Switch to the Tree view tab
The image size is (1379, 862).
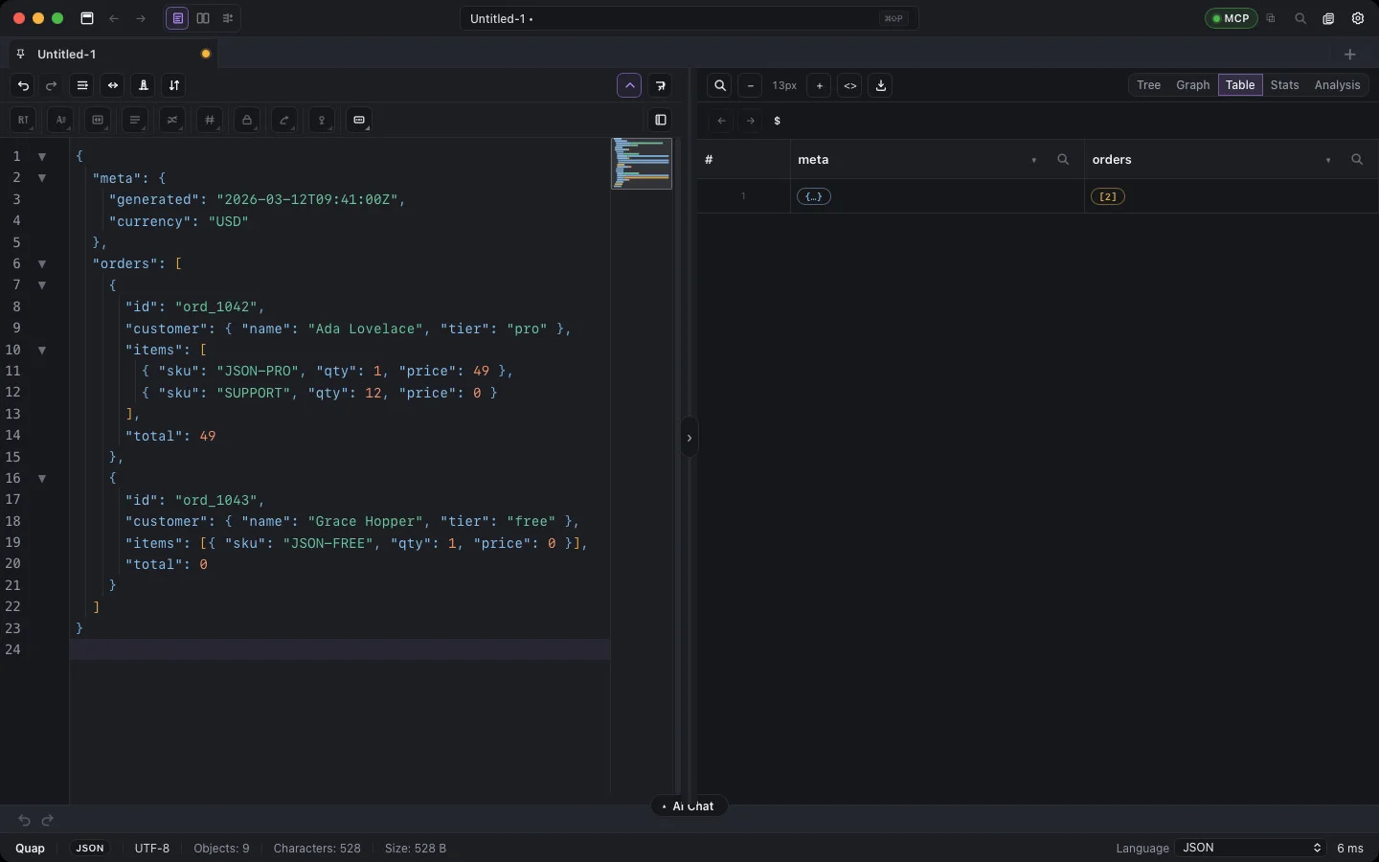point(1149,85)
